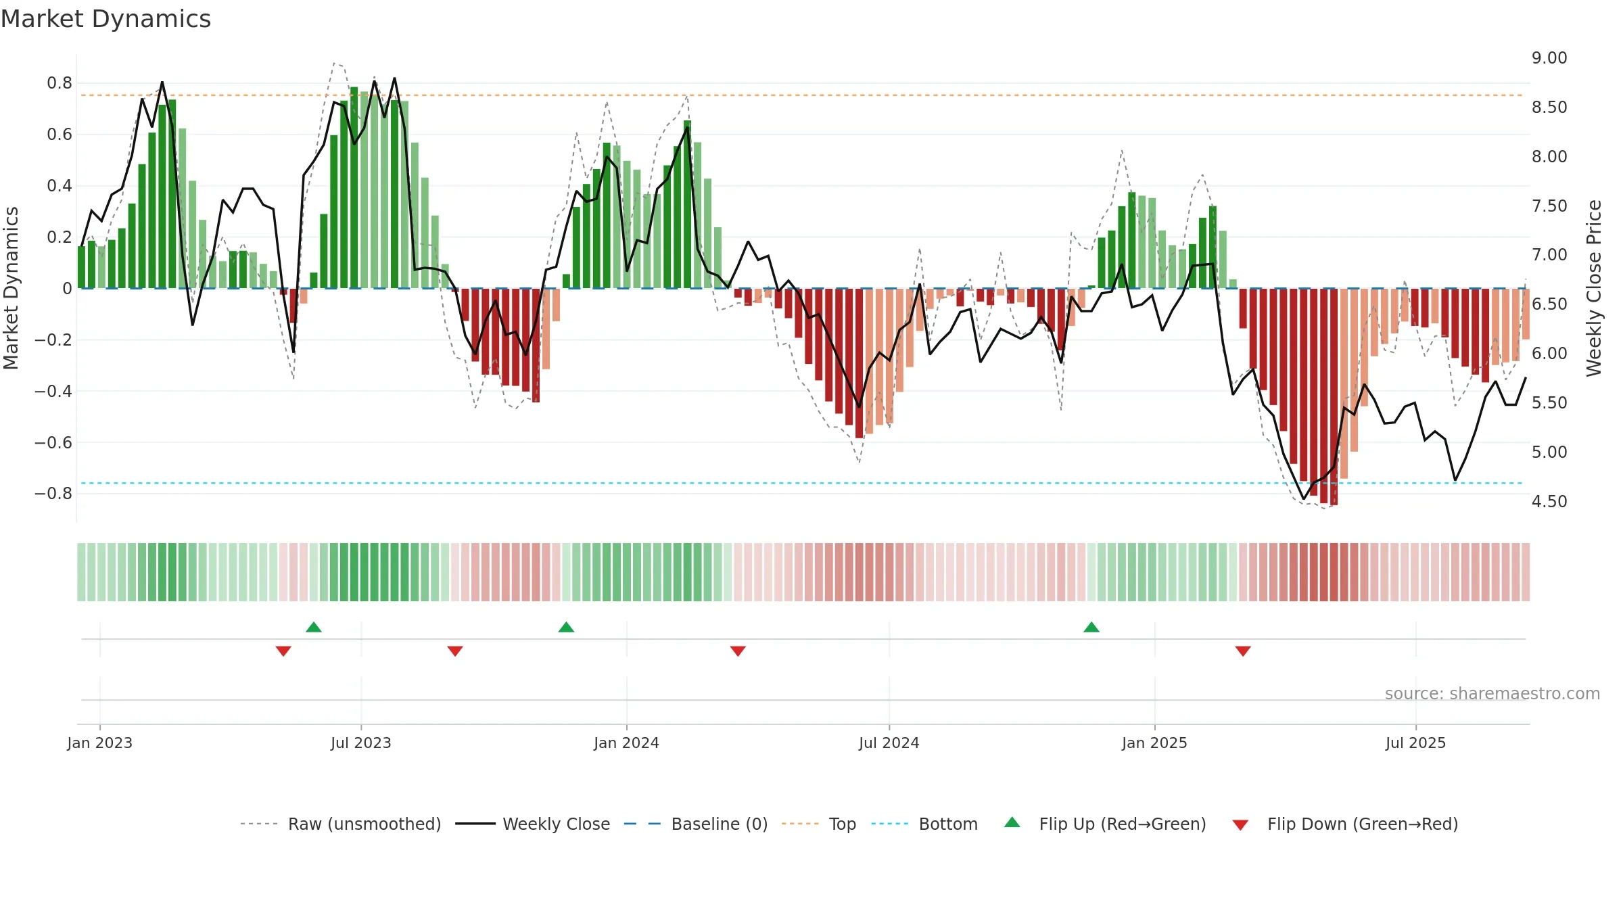Click the Bottom legend entry
The height and width of the screenshot is (913, 1623).
[x=924, y=824]
